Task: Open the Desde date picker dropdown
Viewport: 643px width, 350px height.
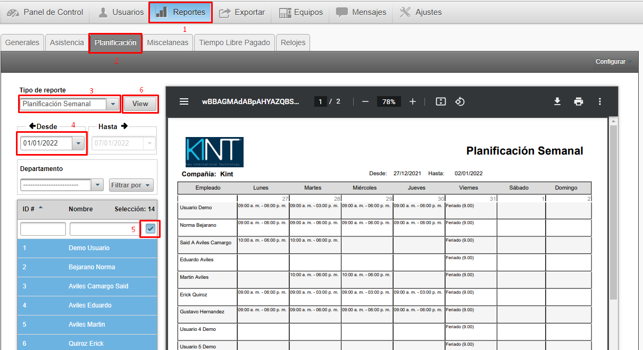Action: coord(79,143)
